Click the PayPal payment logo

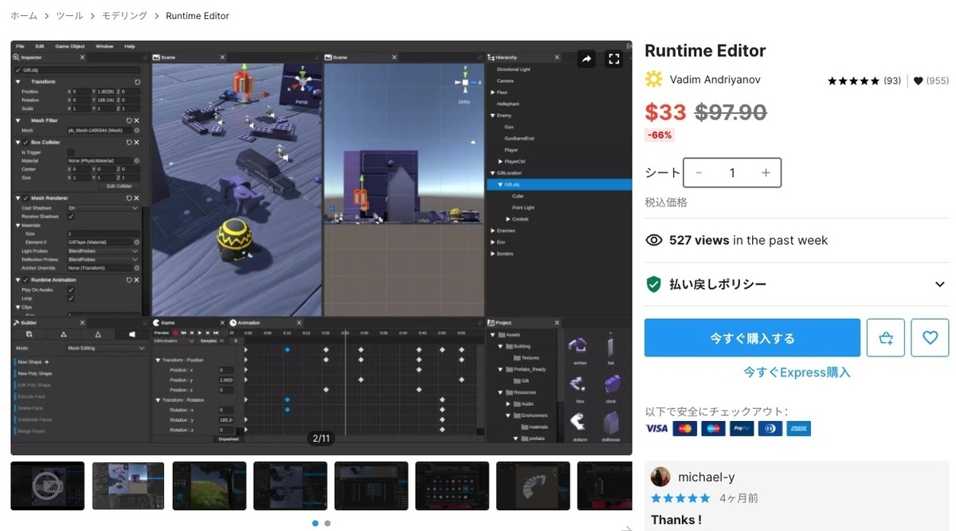742,428
